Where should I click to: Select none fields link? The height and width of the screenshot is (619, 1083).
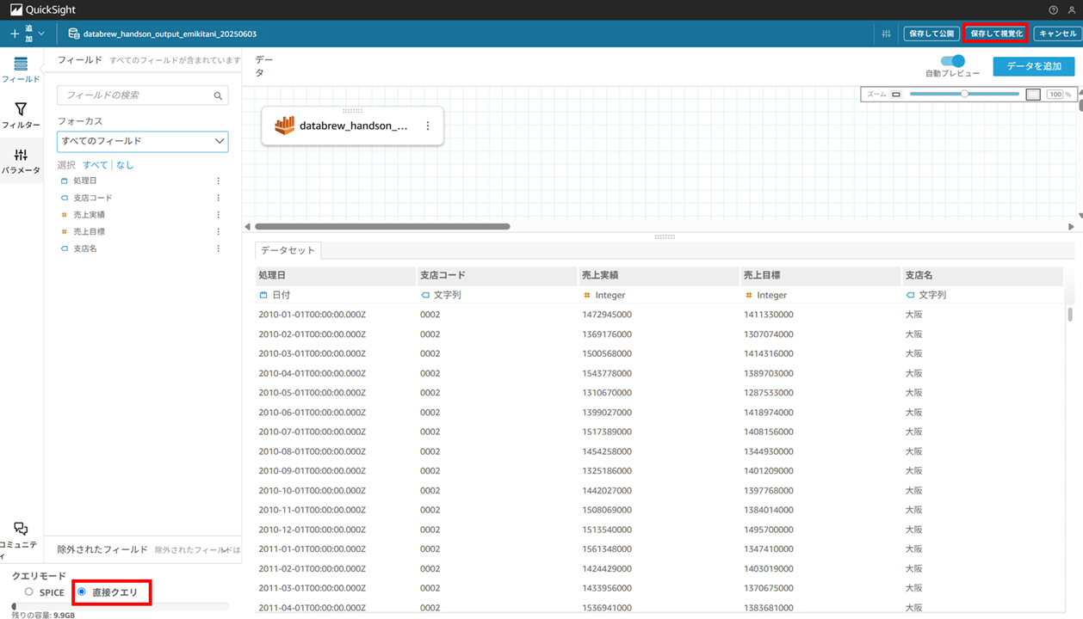pos(125,165)
